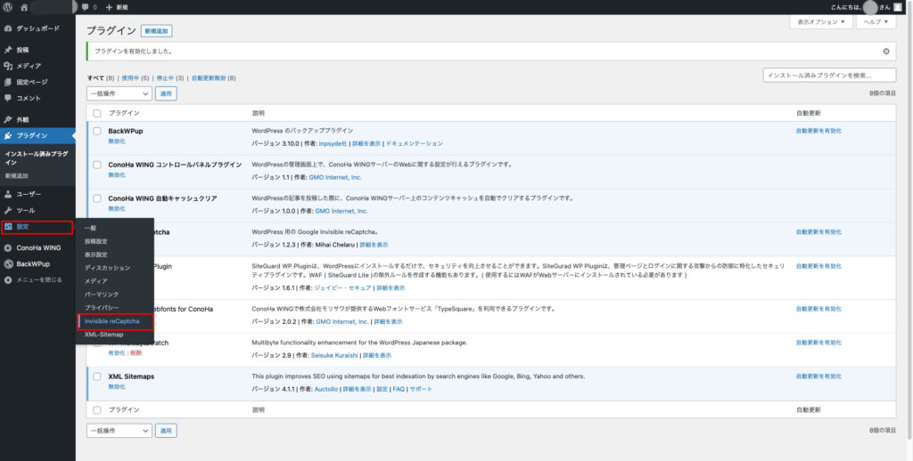The width and height of the screenshot is (913, 461).
Task: Open 新規追加 in the sidebar submenu
Action: click(16, 175)
